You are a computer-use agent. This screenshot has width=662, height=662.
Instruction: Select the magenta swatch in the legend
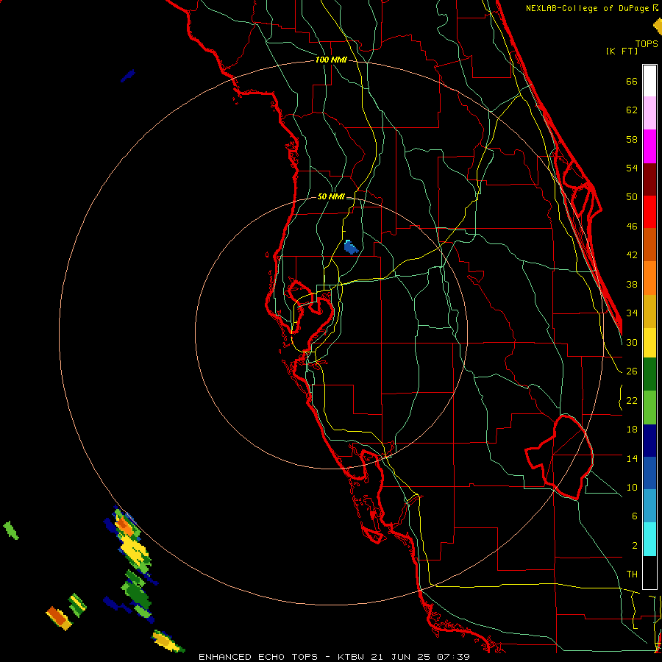click(x=649, y=146)
